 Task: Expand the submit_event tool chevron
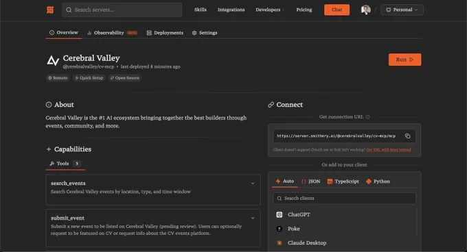[x=253, y=218]
